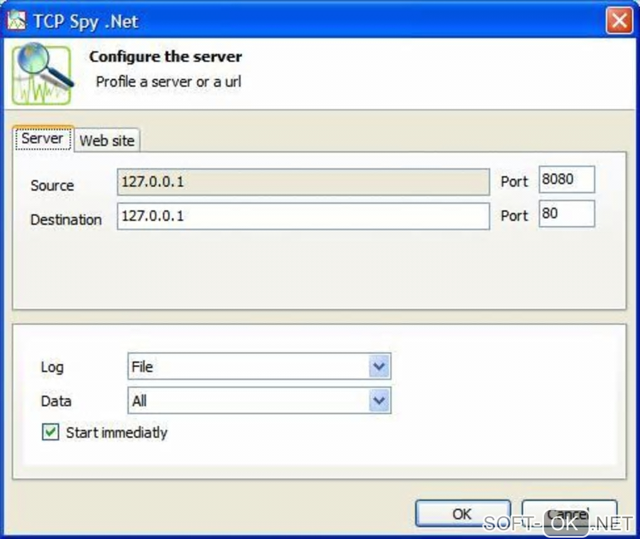
Task: Switch to the Server tab
Action: tap(43, 138)
